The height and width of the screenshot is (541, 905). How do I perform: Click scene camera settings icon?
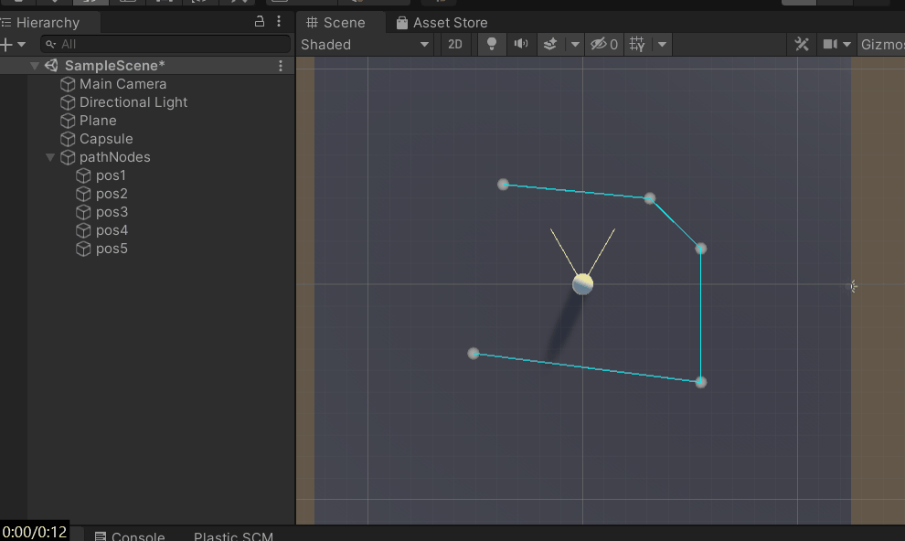(830, 45)
